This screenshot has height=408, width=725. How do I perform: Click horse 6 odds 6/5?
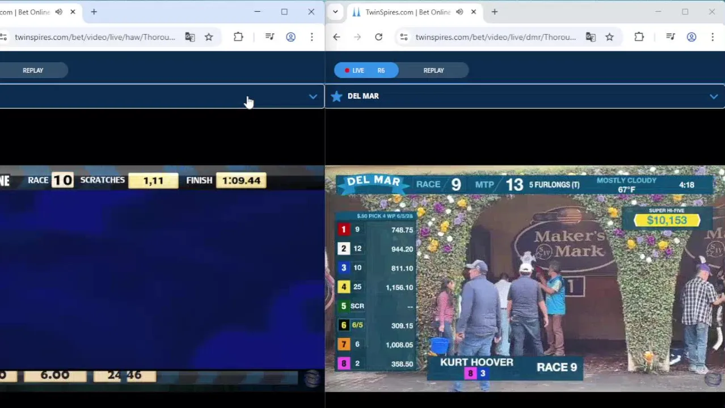point(357,325)
